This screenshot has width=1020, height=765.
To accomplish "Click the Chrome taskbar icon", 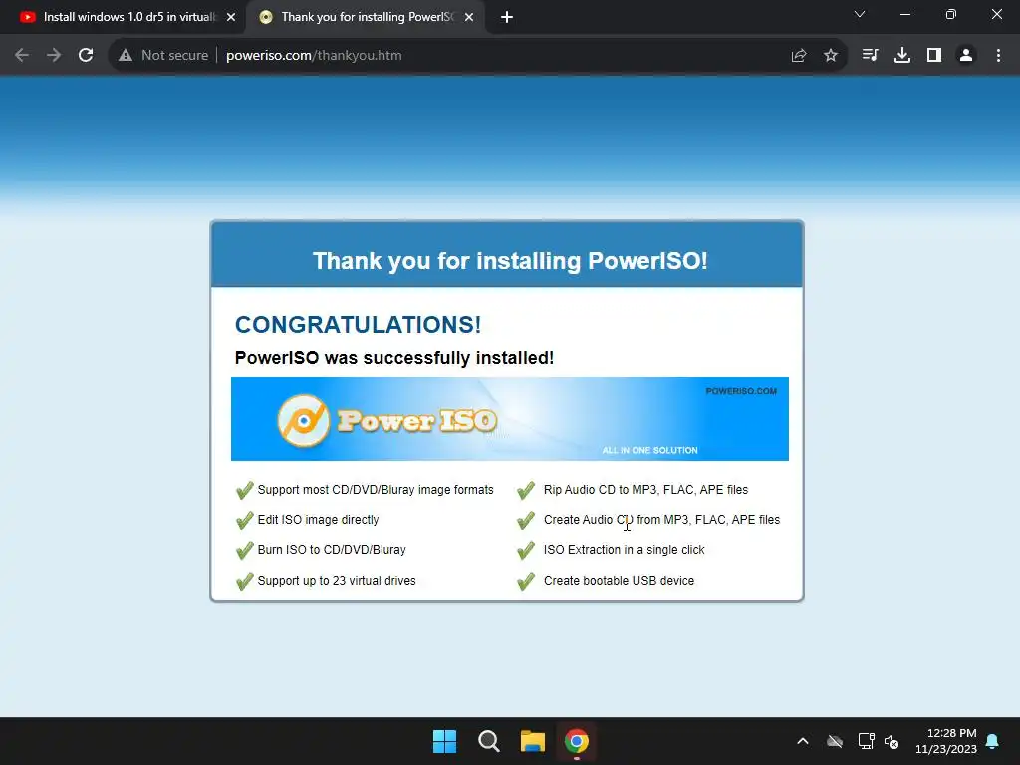I will [577, 741].
